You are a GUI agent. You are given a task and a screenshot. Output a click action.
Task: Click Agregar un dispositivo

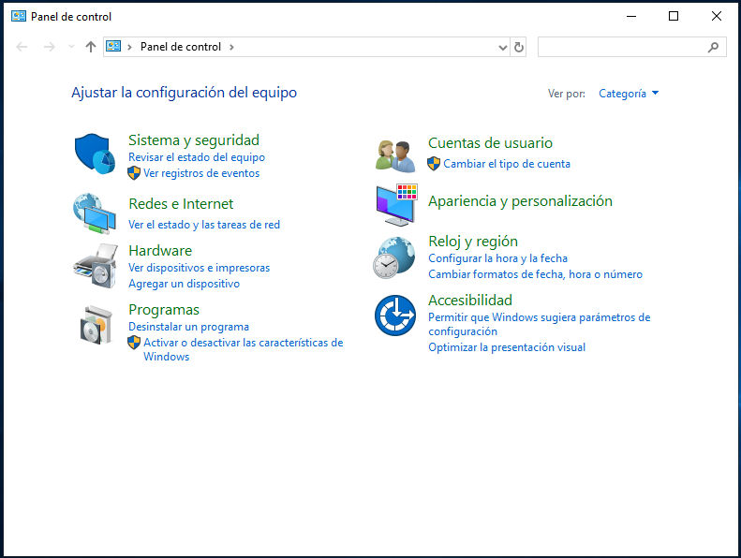coord(184,284)
